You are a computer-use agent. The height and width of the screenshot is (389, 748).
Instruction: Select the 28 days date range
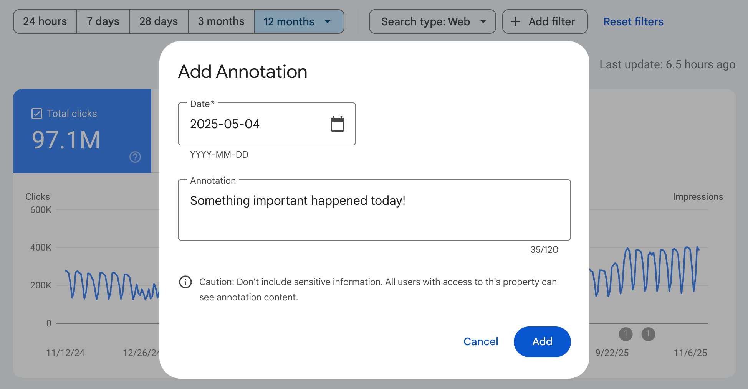click(x=158, y=21)
